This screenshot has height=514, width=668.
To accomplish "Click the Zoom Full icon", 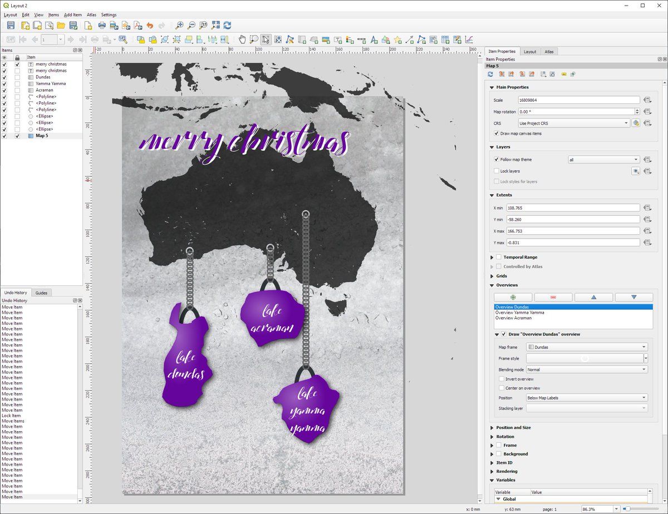I will tap(215, 26).
